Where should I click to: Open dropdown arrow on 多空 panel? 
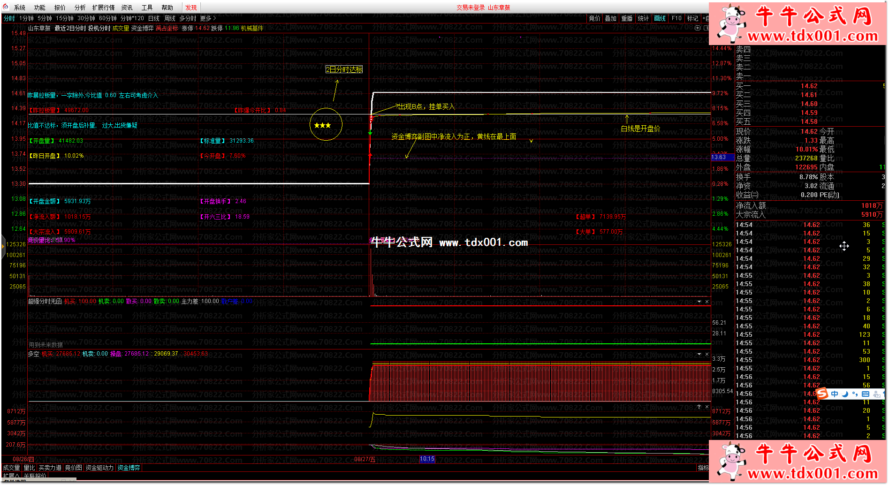699,354
